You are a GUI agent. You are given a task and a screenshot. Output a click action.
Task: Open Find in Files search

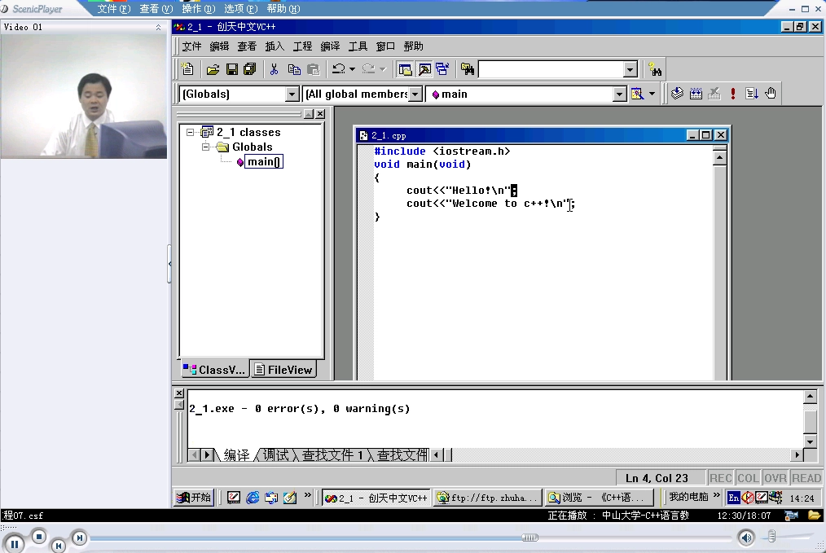coord(466,68)
